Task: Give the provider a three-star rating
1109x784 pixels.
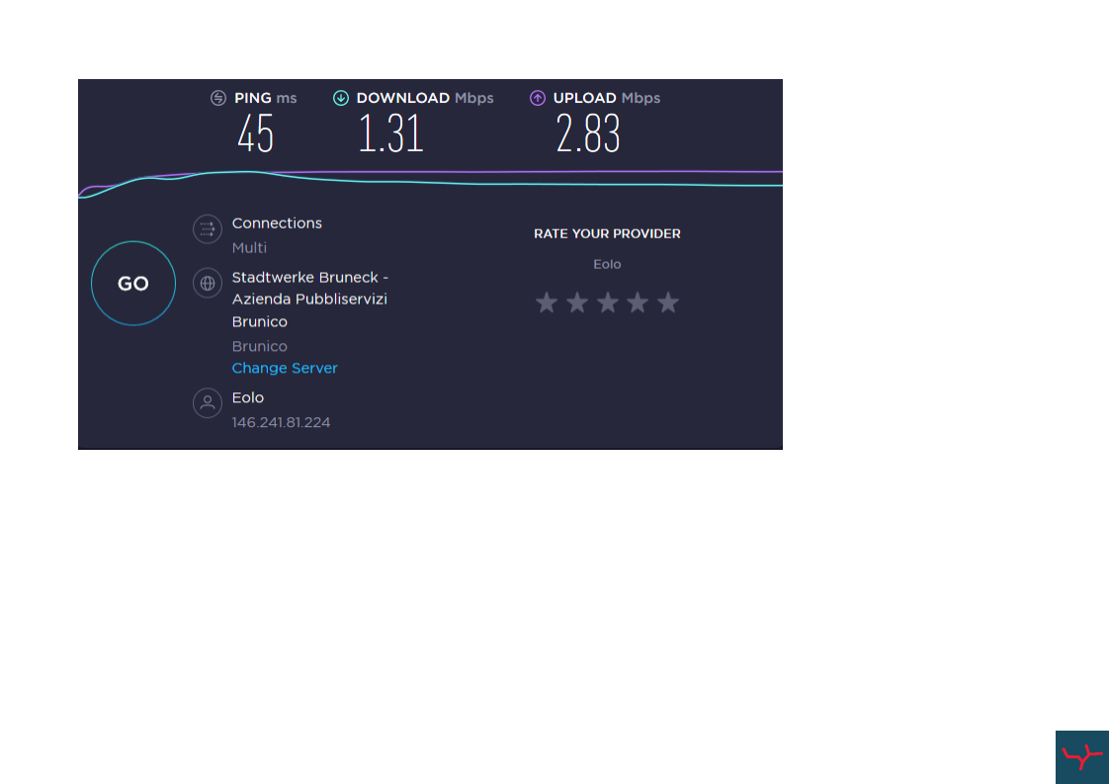Action: point(608,303)
